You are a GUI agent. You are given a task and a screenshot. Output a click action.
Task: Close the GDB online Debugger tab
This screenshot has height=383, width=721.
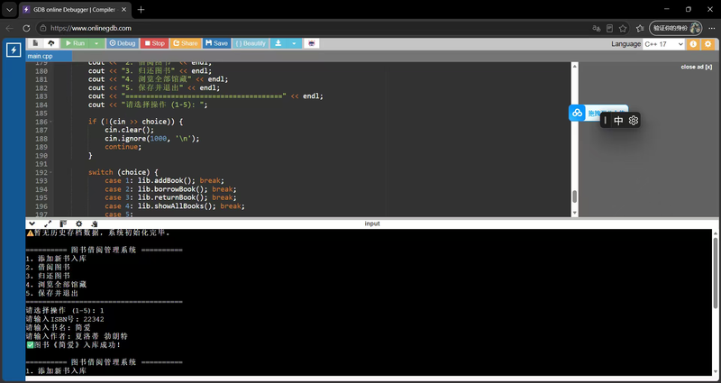tap(123, 10)
